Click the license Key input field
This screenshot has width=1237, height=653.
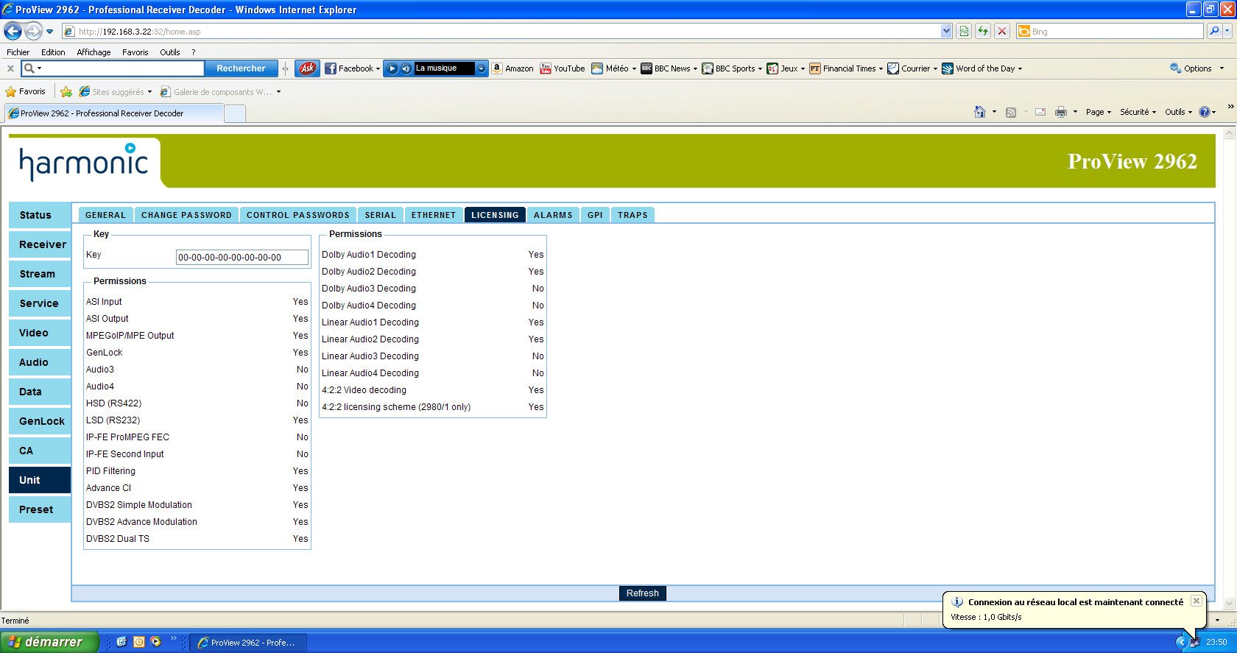242,257
